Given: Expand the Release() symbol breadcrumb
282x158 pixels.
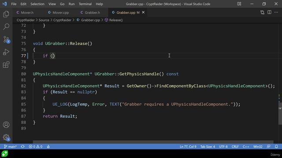Looking at the screenshot, I should click(x=114, y=20).
